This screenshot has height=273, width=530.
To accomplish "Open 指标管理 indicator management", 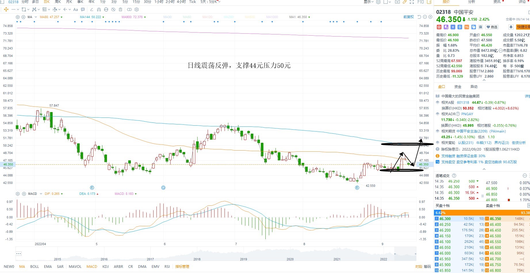I will coord(182,267).
